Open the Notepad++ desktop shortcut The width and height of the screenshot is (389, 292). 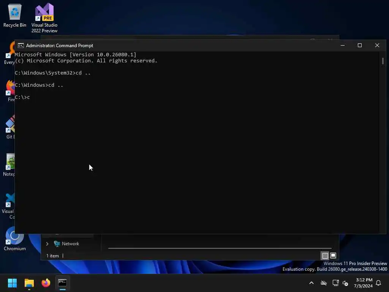coord(9,164)
